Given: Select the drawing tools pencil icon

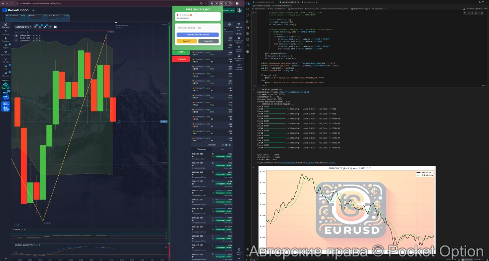Looking at the screenshot, I should point(45,27).
